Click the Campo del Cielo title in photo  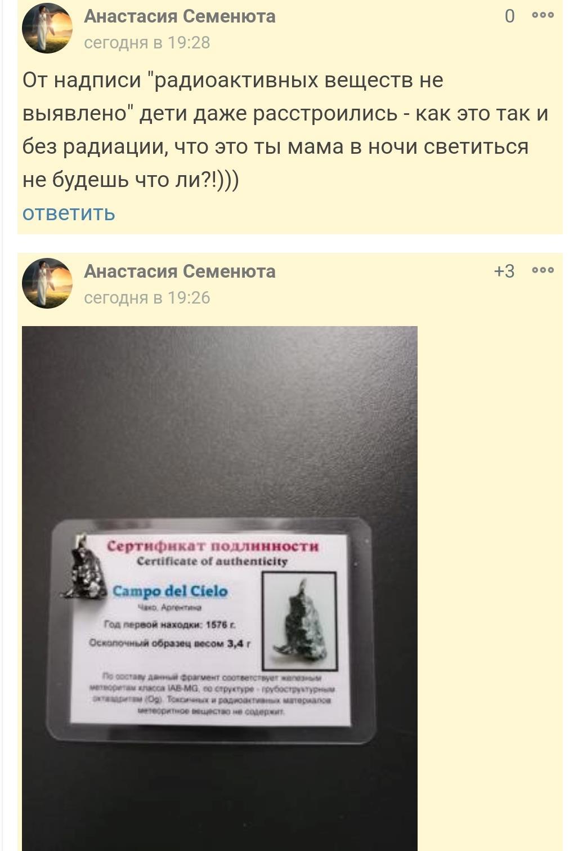170,591
